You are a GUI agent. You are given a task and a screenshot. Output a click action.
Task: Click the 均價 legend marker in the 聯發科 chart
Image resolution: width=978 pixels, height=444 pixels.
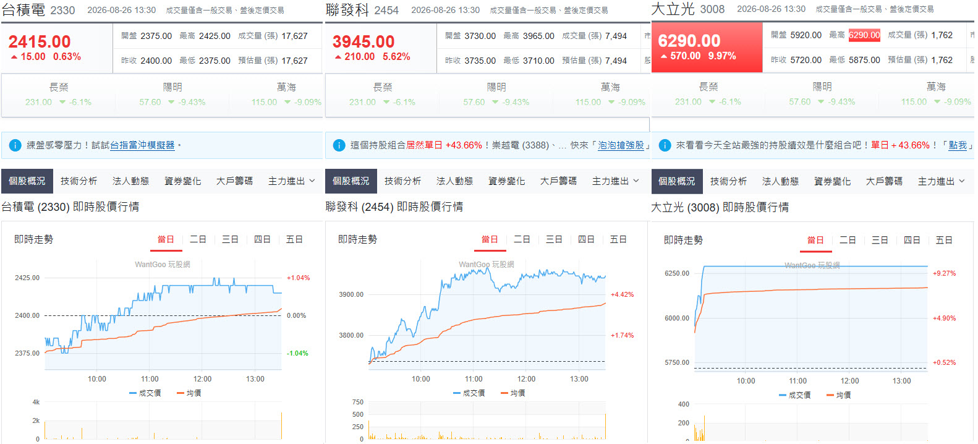coord(504,393)
